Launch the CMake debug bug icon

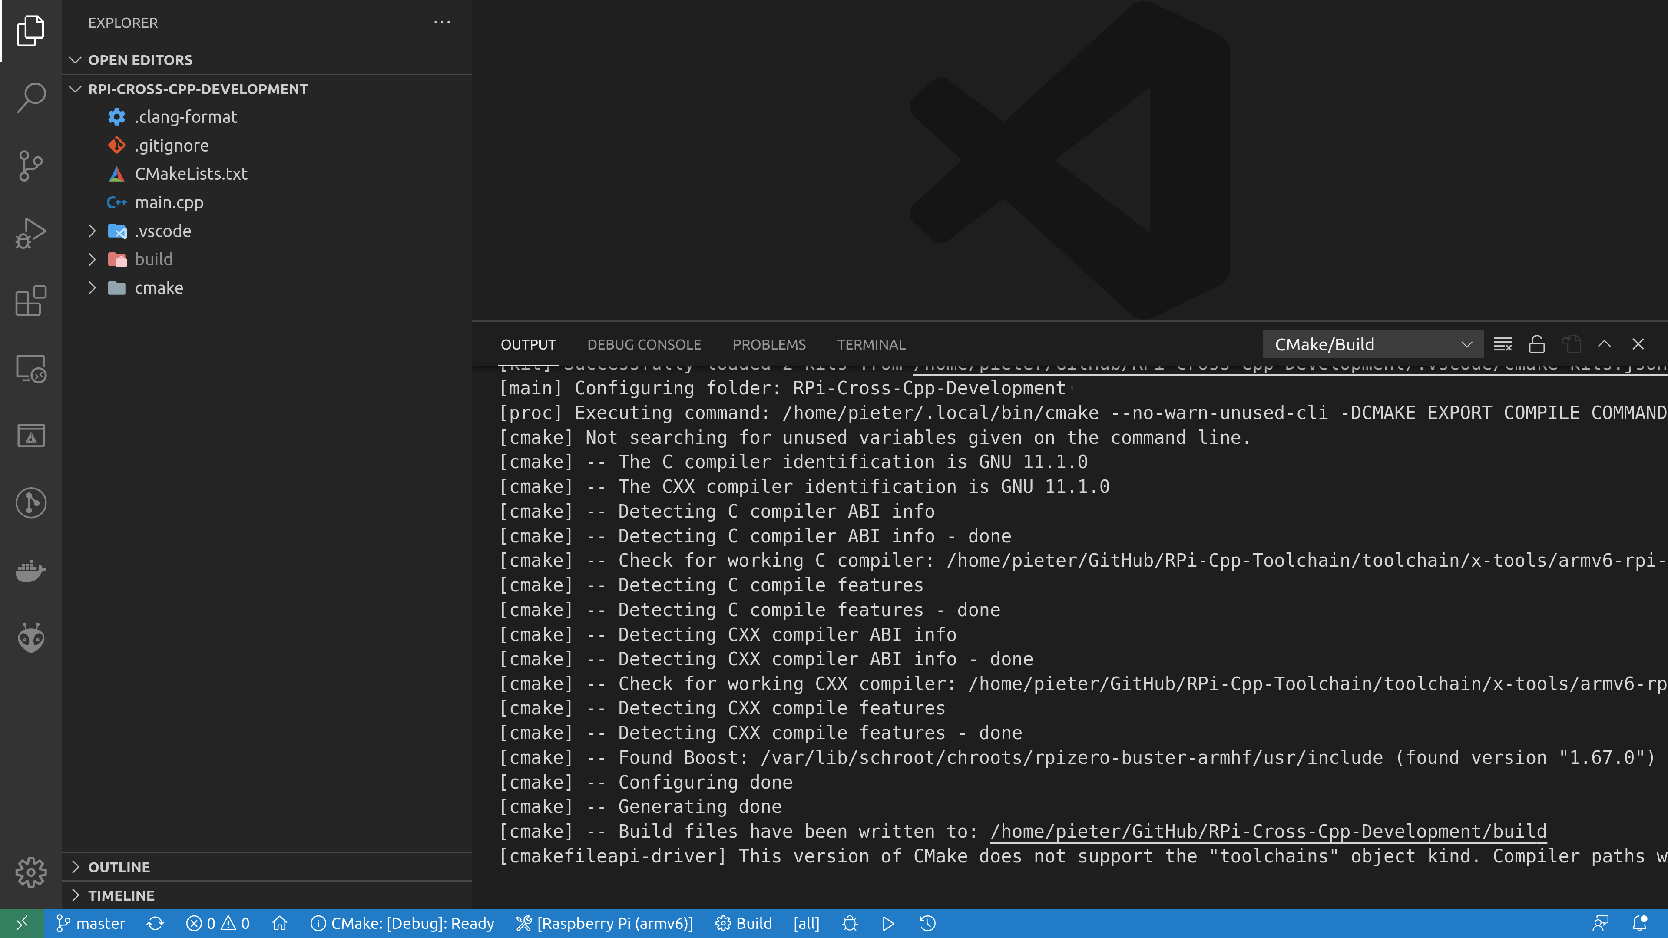pyautogui.click(x=850, y=923)
